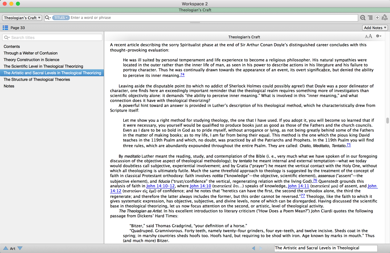Select 'The Artistic and Sacral Levels' entry
This screenshot has height=253, width=390.
coord(52,73)
